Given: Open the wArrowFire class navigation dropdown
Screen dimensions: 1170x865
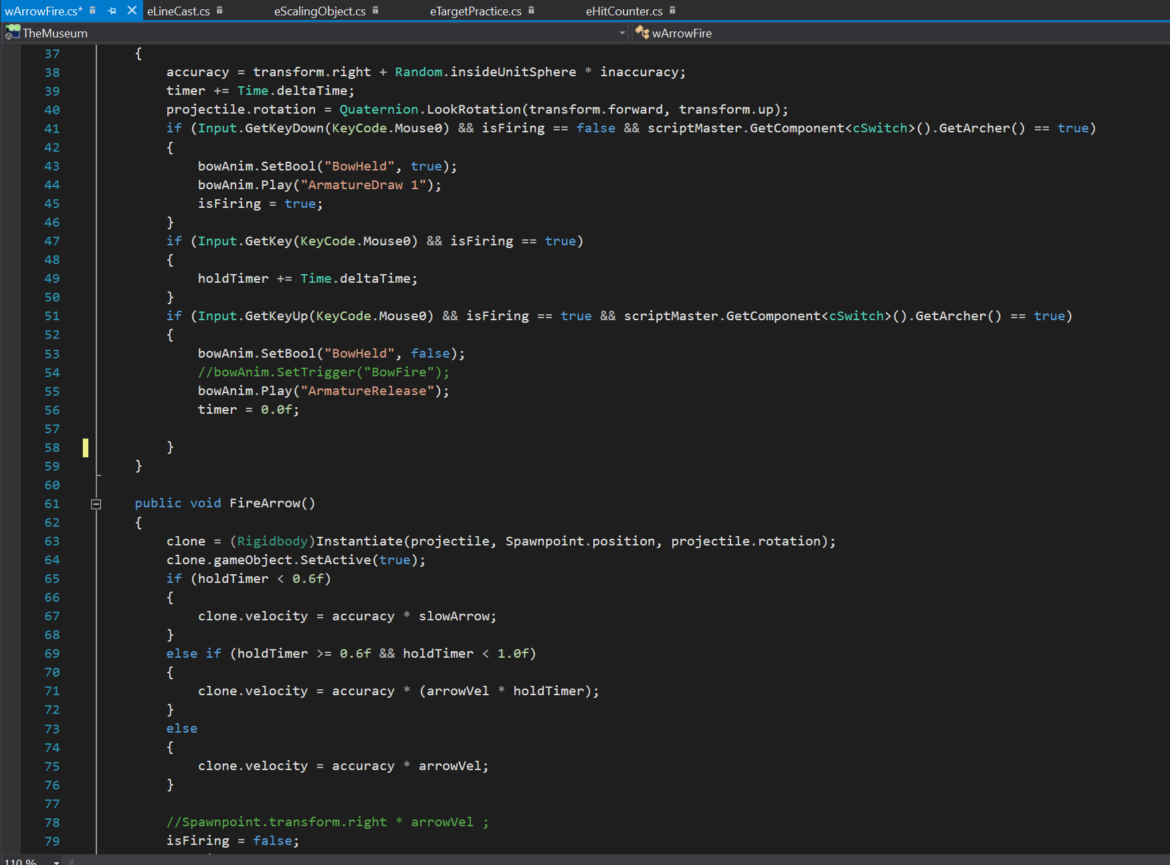Looking at the screenshot, I should 900,33.
